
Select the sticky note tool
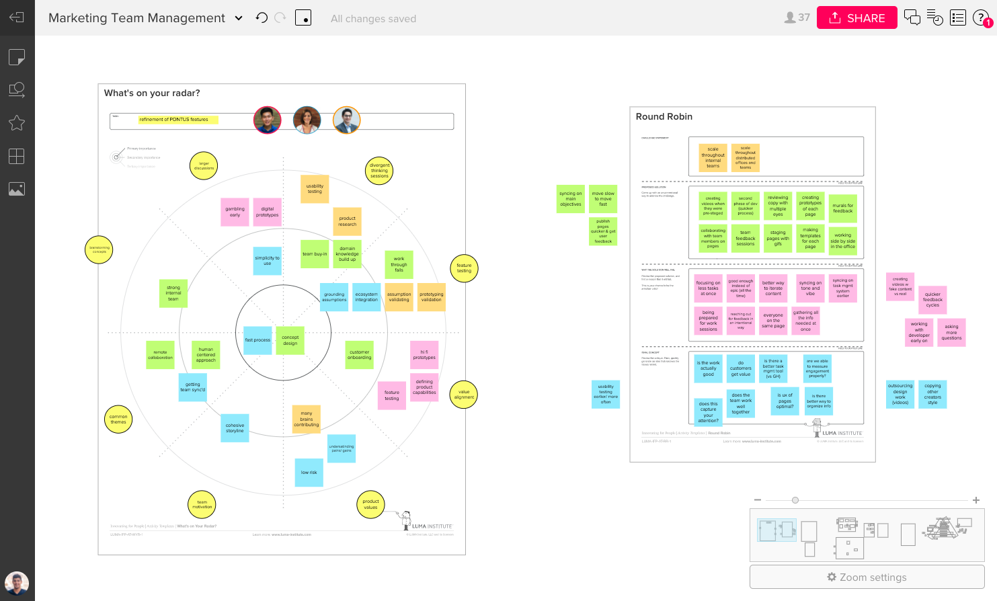click(x=16, y=56)
